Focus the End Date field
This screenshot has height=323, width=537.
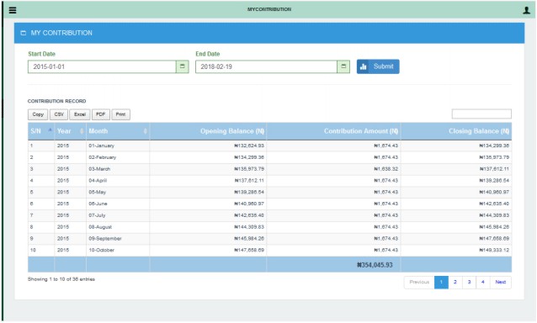click(266, 66)
